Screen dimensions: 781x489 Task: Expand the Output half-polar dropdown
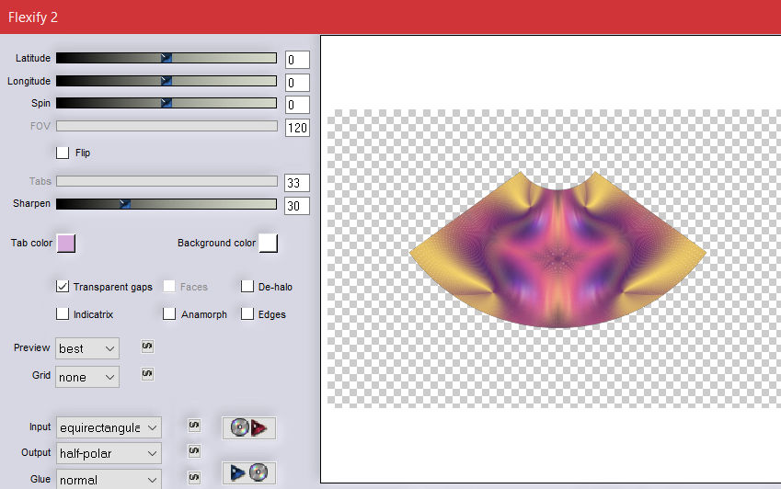tap(109, 454)
